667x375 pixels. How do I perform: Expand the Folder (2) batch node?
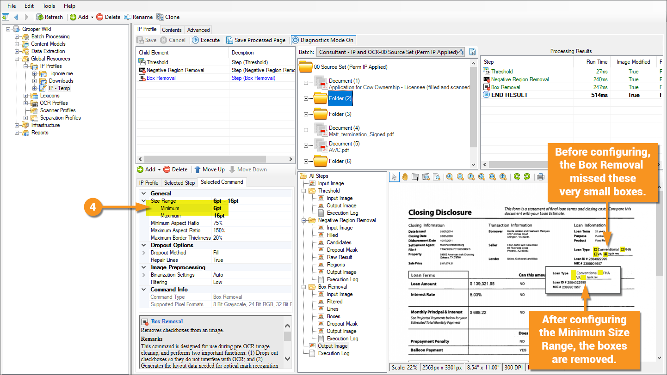coord(306,98)
